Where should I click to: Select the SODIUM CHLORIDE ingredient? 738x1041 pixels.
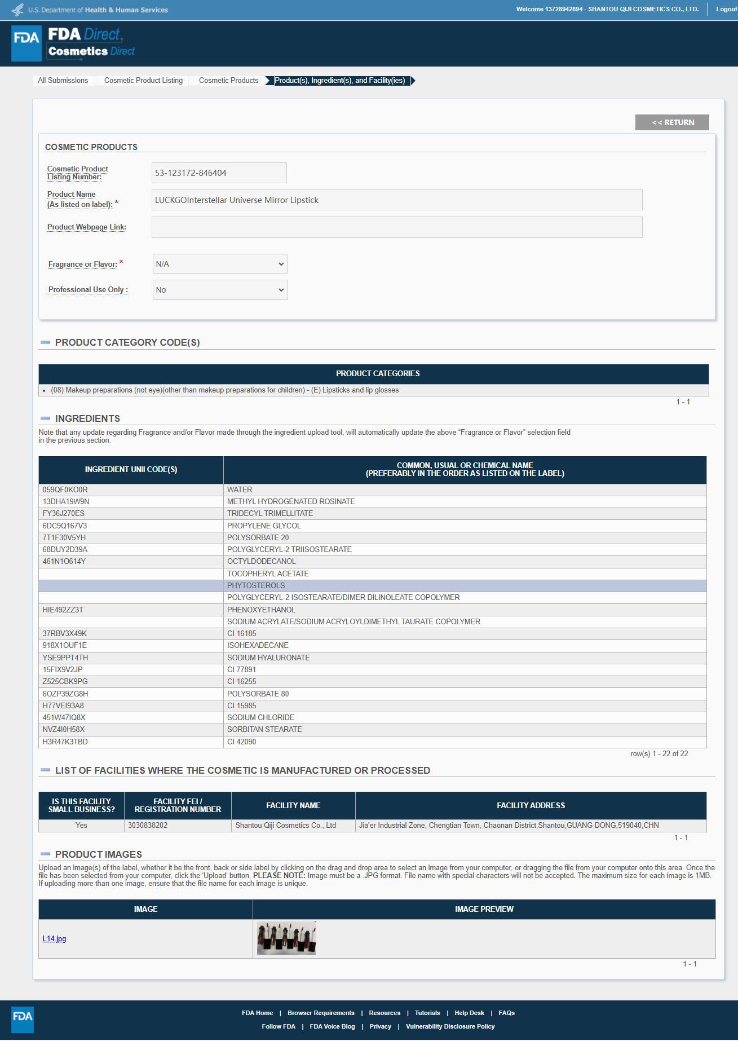coord(372,717)
